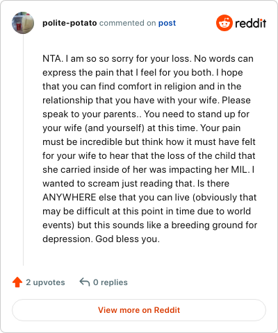Click the orange upvote arrow icon
This screenshot has height=333, width=278.
point(17,282)
